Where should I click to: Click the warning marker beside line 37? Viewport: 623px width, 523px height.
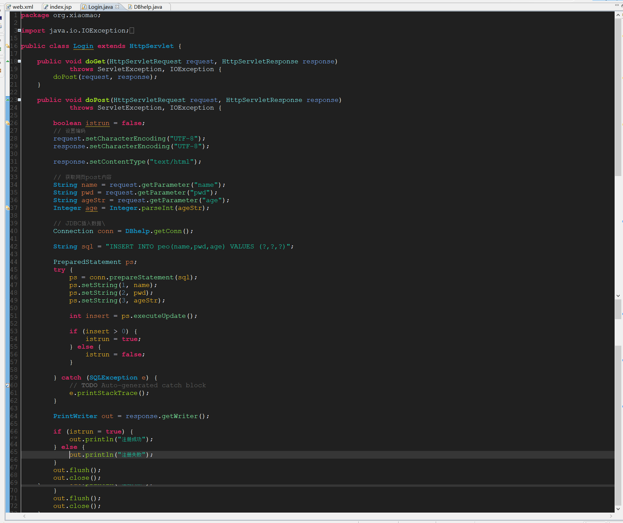[x=7, y=208]
